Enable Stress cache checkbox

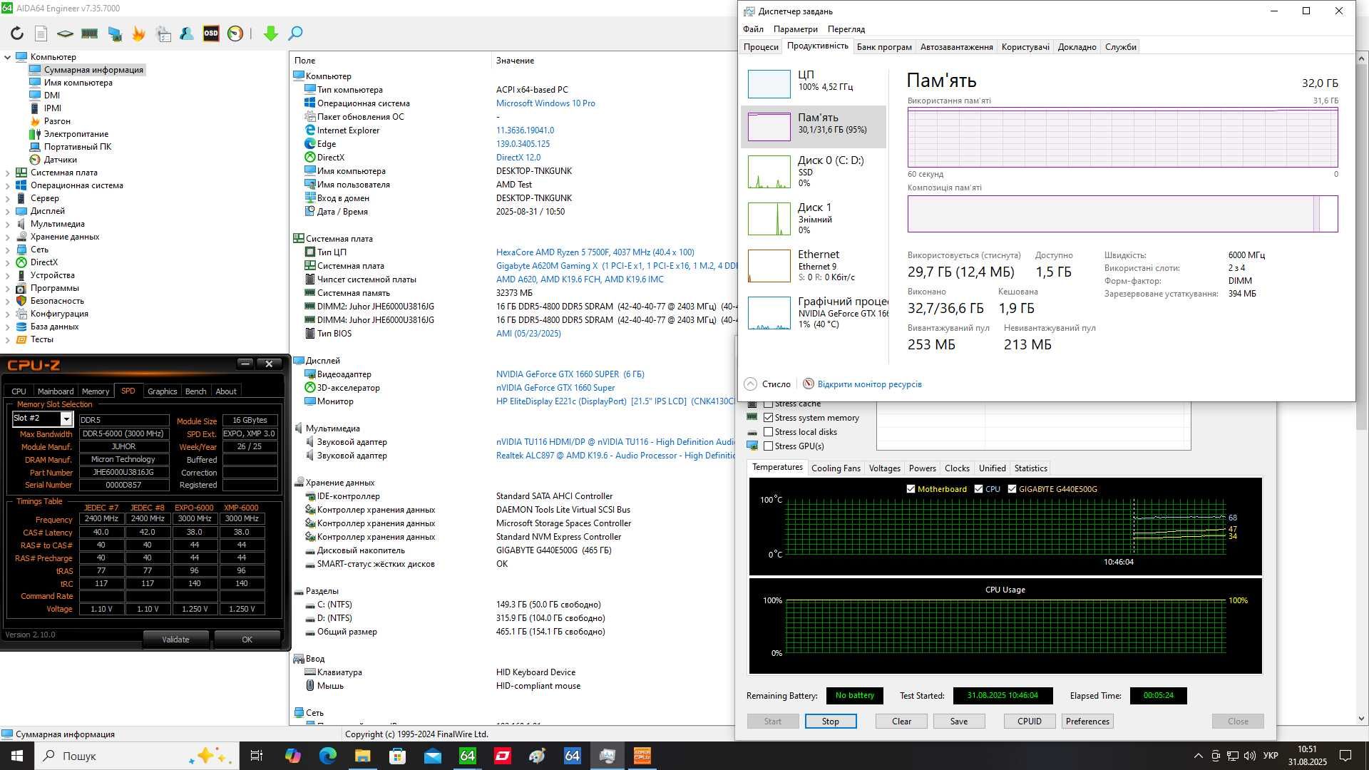[x=768, y=404]
